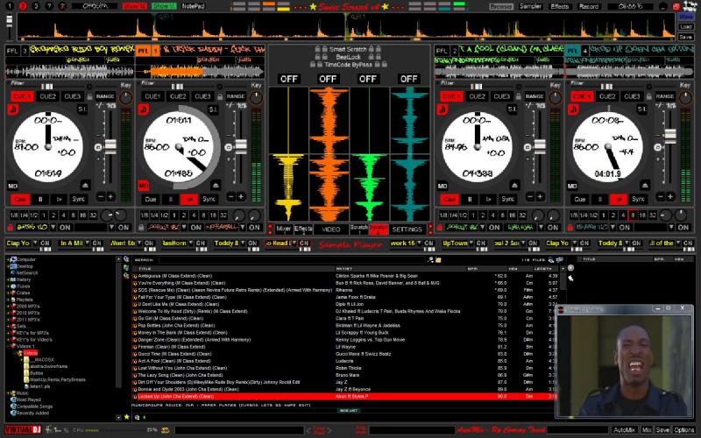The height and width of the screenshot is (438, 701).
Task: Click the yellow star icon below the folder tree
Action: click(x=126, y=417)
